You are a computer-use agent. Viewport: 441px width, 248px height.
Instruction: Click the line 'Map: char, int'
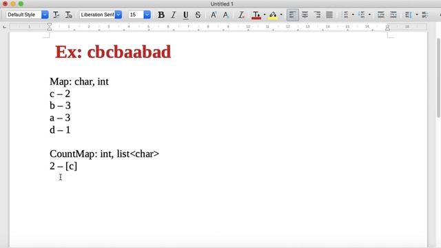click(79, 82)
